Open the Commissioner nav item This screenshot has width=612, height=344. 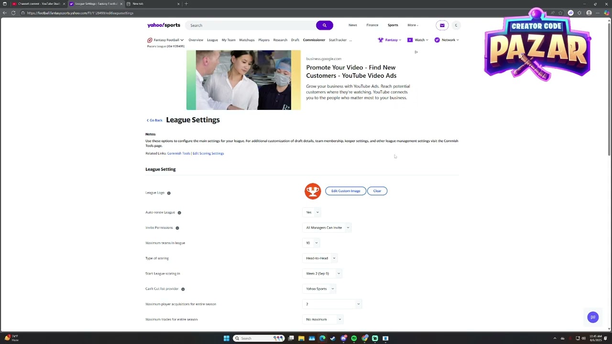tap(314, 40)
